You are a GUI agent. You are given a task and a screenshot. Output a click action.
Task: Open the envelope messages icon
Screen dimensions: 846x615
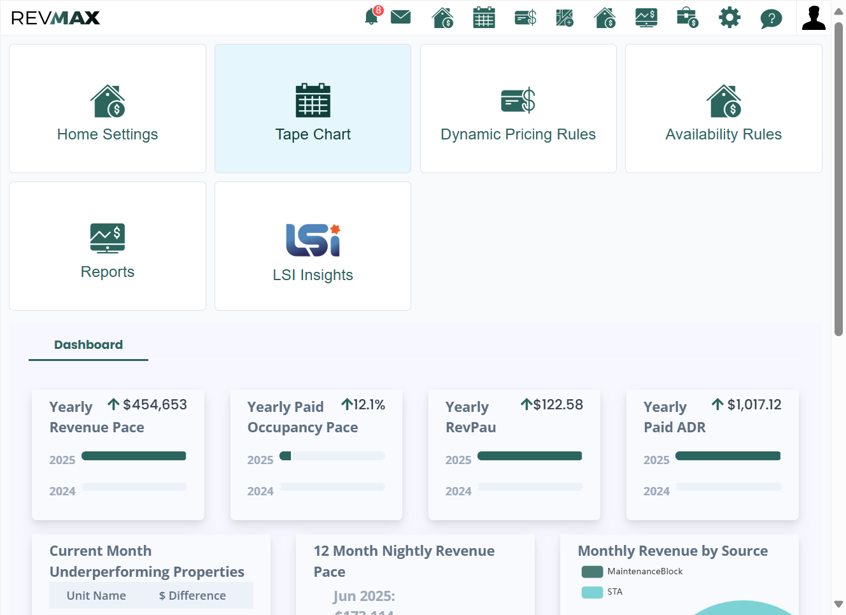pos(400,17)
